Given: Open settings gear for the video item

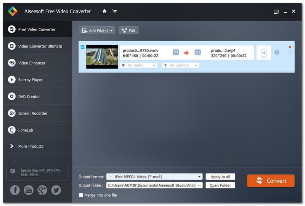Looking at the screenshot, I should pos(277,53).
